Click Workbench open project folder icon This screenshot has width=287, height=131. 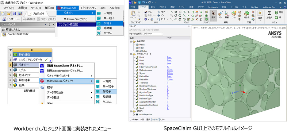click(8, 14)
